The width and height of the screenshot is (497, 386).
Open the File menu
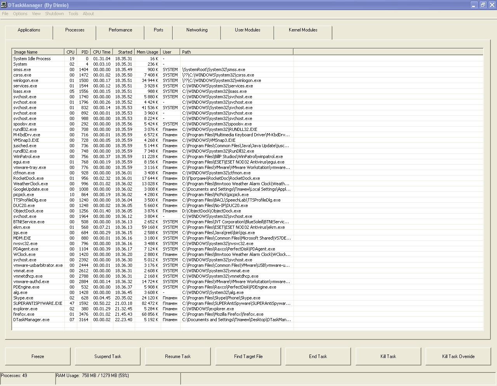tap(5, 14)
